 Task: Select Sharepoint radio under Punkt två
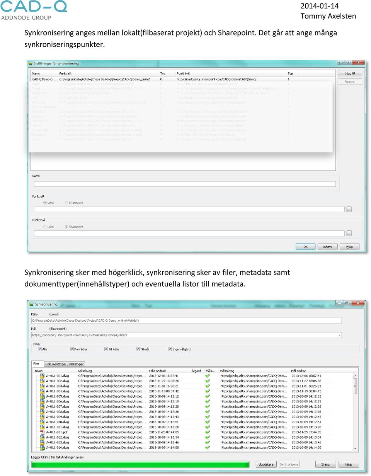click(66, 227)
